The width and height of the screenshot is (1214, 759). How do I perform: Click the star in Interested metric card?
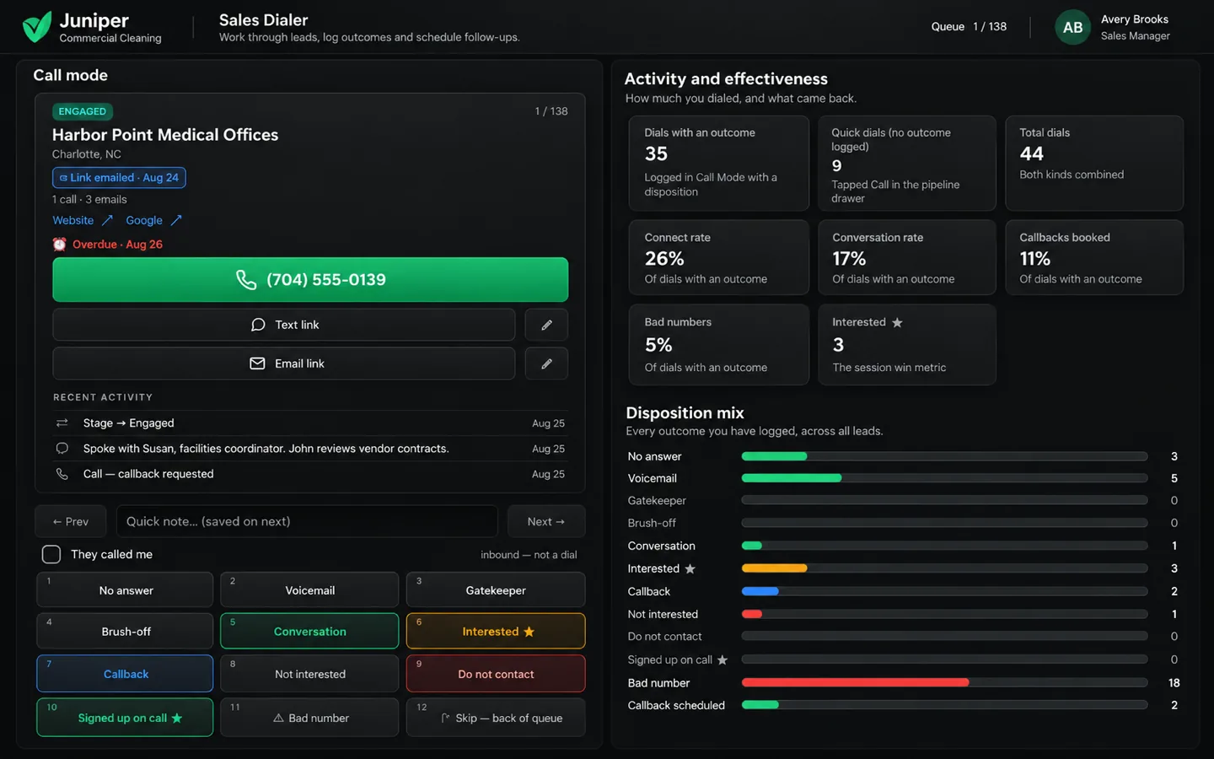[897, 322]
